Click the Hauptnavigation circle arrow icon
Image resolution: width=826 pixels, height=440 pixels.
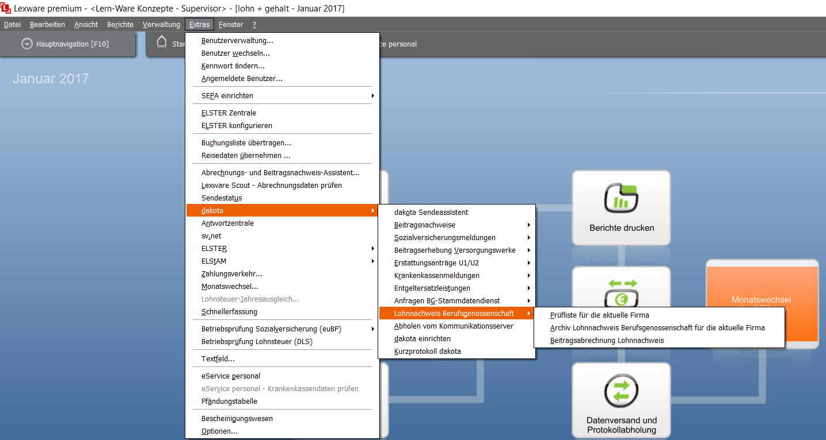click(x=26, y=44)
